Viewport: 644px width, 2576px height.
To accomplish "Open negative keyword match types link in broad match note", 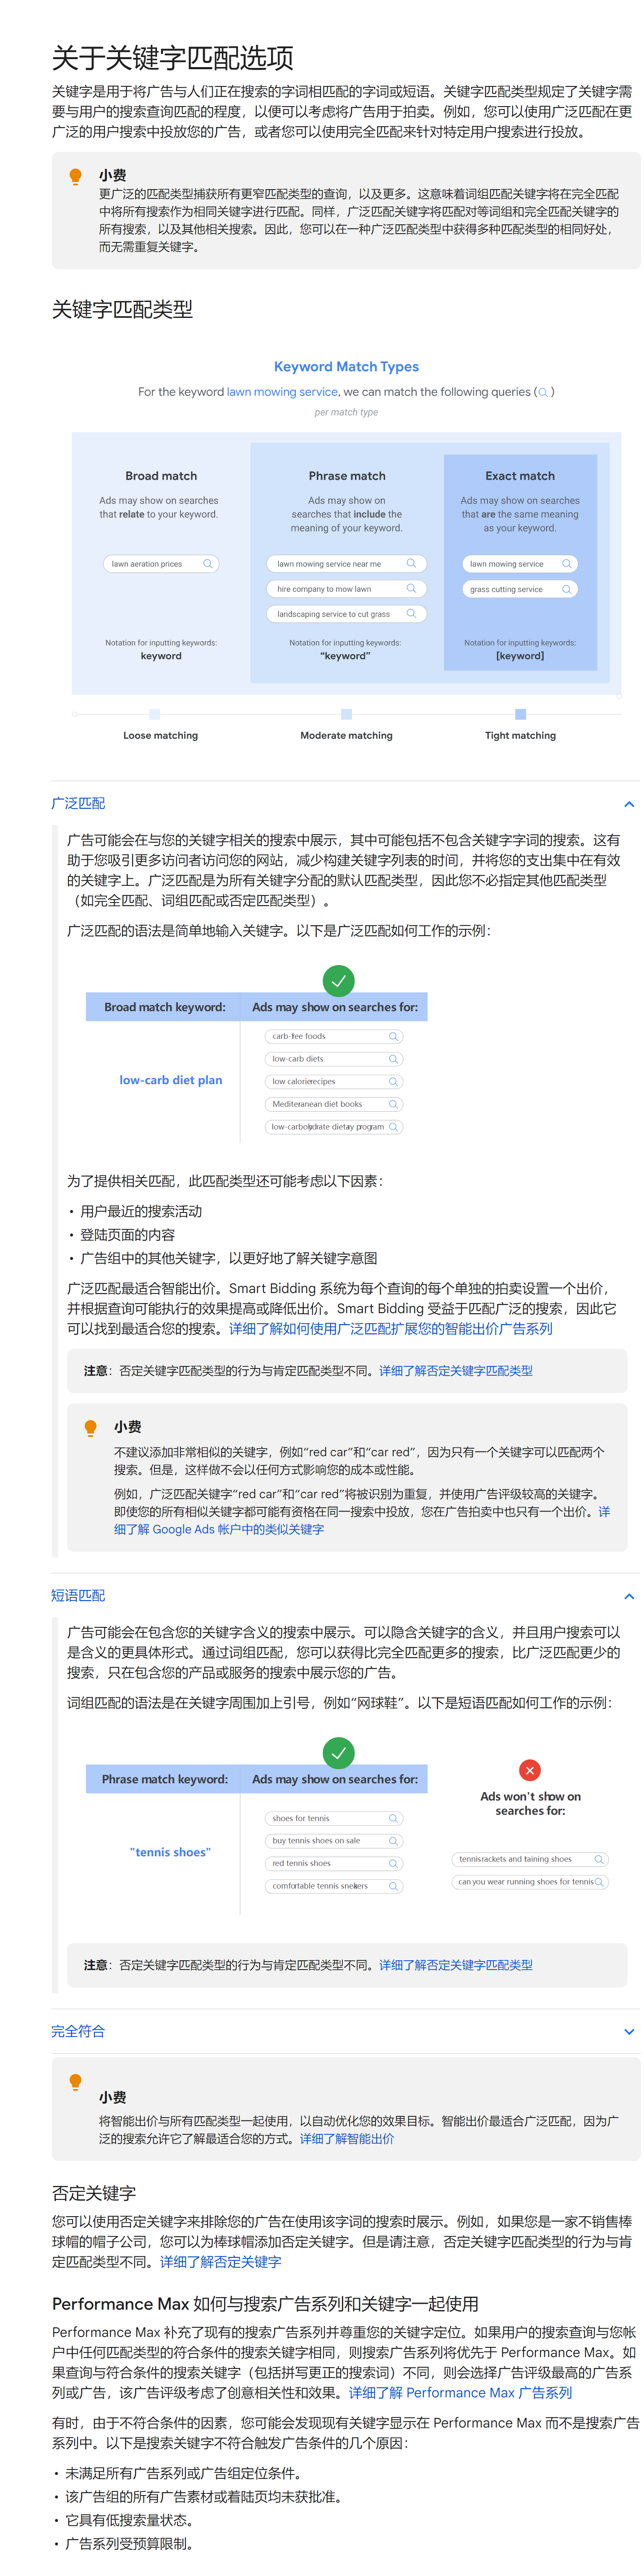I will click(455, 1370).
